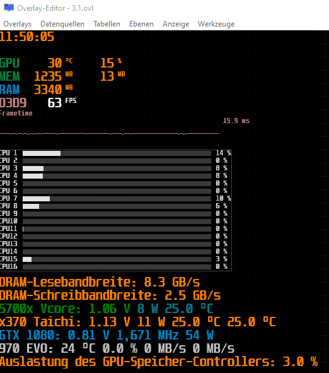Screen dimensions: 329x373
Task: Open the Werkzeuge menu
Action: [x=216, y=24]
